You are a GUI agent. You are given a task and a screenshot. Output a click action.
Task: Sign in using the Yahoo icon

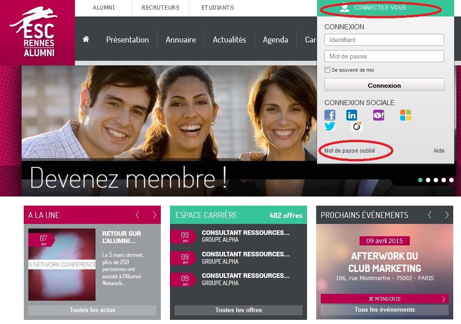379,115
